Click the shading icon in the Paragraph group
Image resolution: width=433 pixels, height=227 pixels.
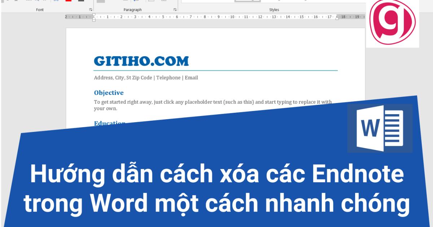coord(151,1)
